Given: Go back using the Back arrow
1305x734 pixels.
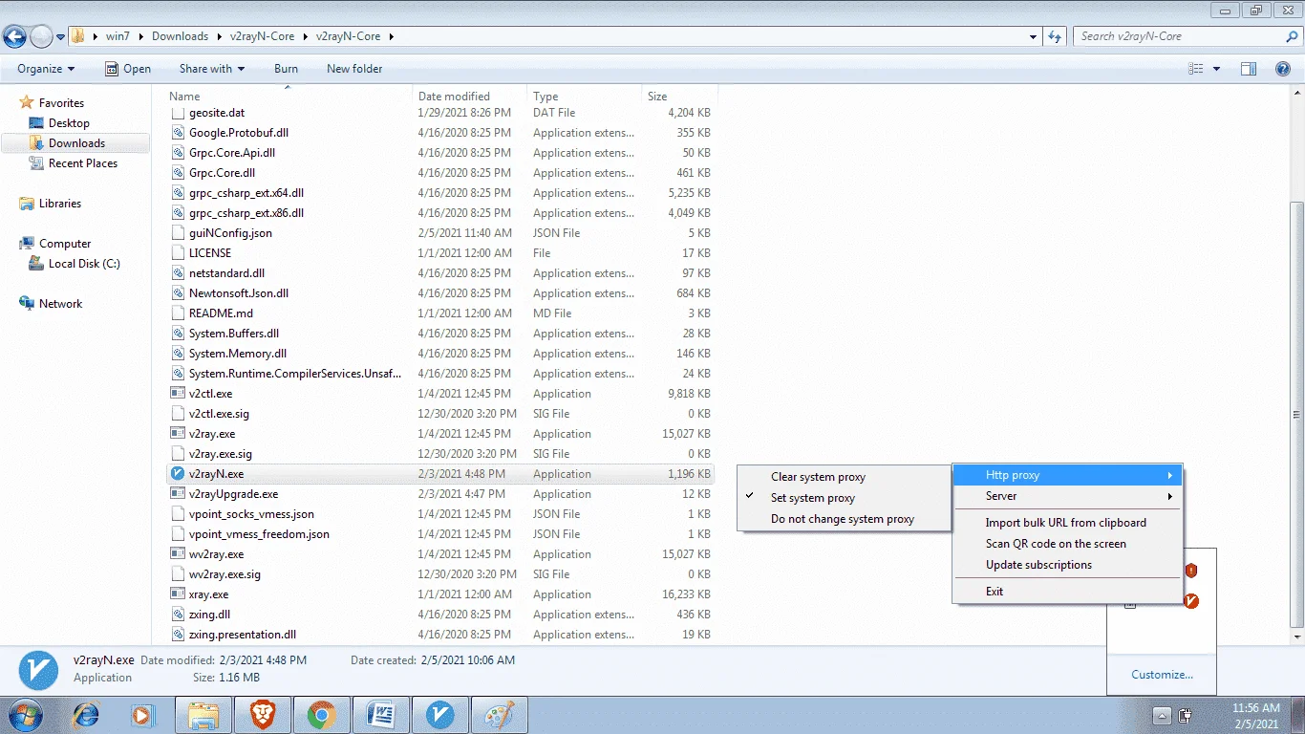Looking at the screenshot, I should click(15, 36).
